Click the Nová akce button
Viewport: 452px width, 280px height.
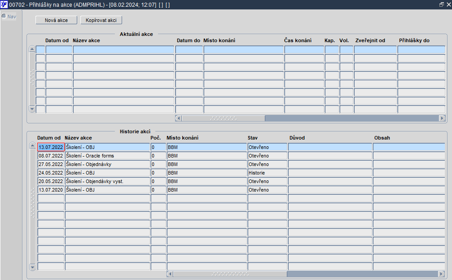click(x=56, y=20)
